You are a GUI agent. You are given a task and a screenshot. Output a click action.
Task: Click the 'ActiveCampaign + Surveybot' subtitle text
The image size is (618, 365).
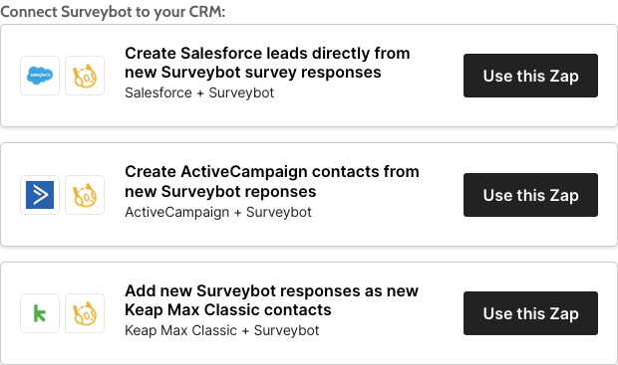coord(218,212)
